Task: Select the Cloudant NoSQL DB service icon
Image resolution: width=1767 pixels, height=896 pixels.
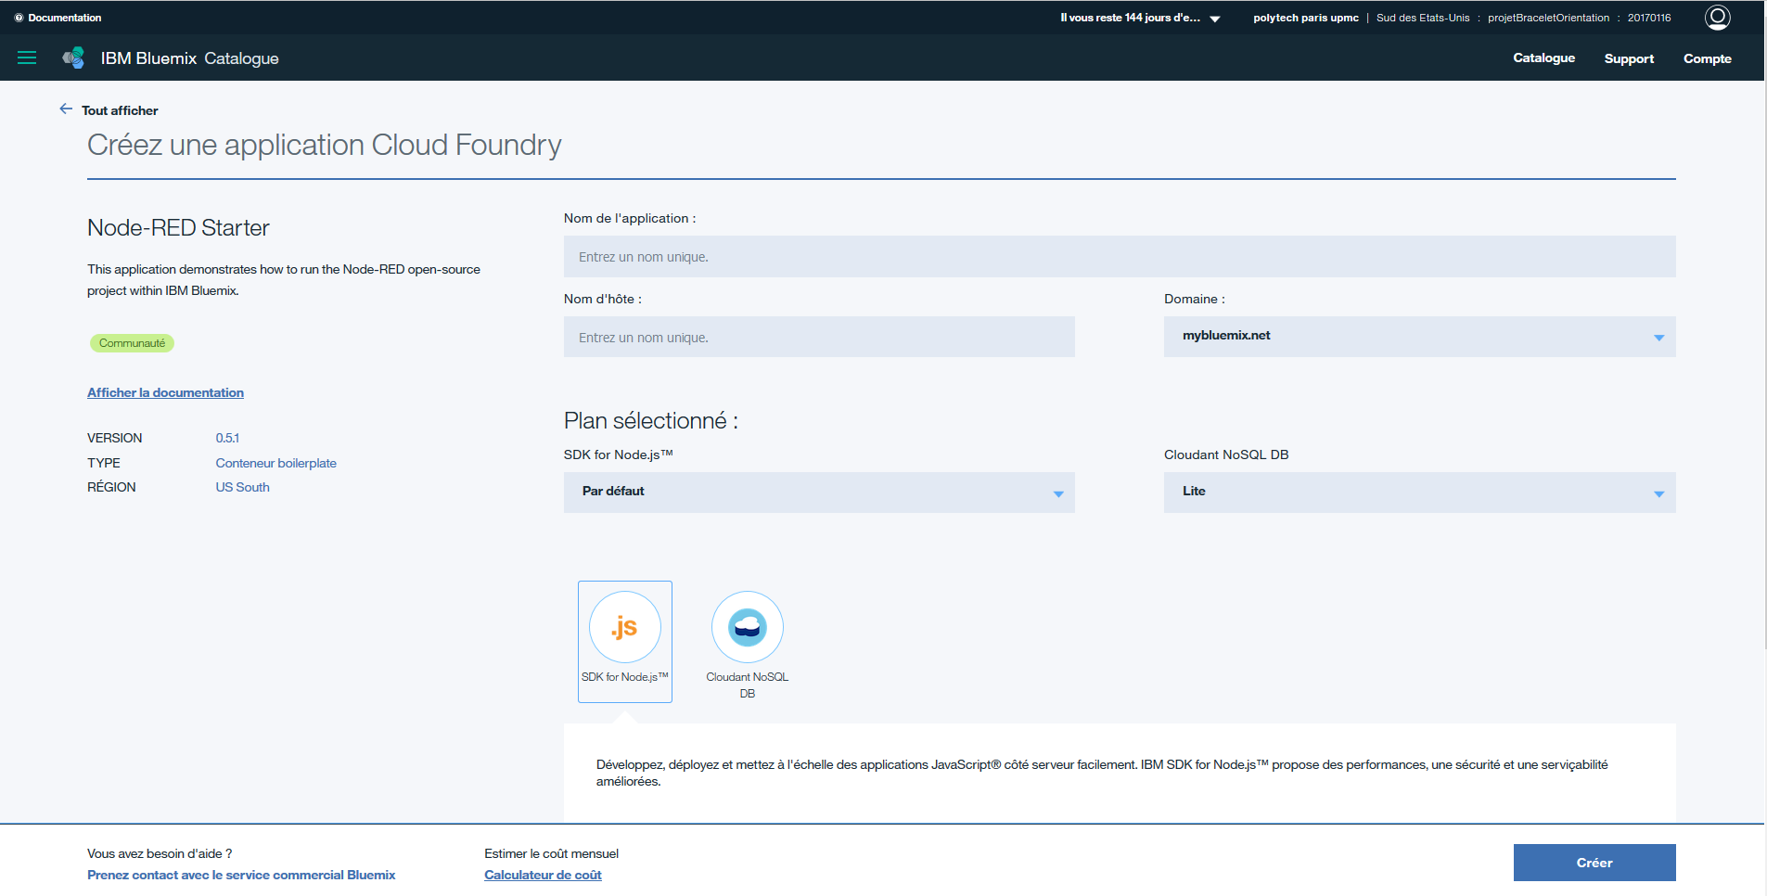Action: 748,627
